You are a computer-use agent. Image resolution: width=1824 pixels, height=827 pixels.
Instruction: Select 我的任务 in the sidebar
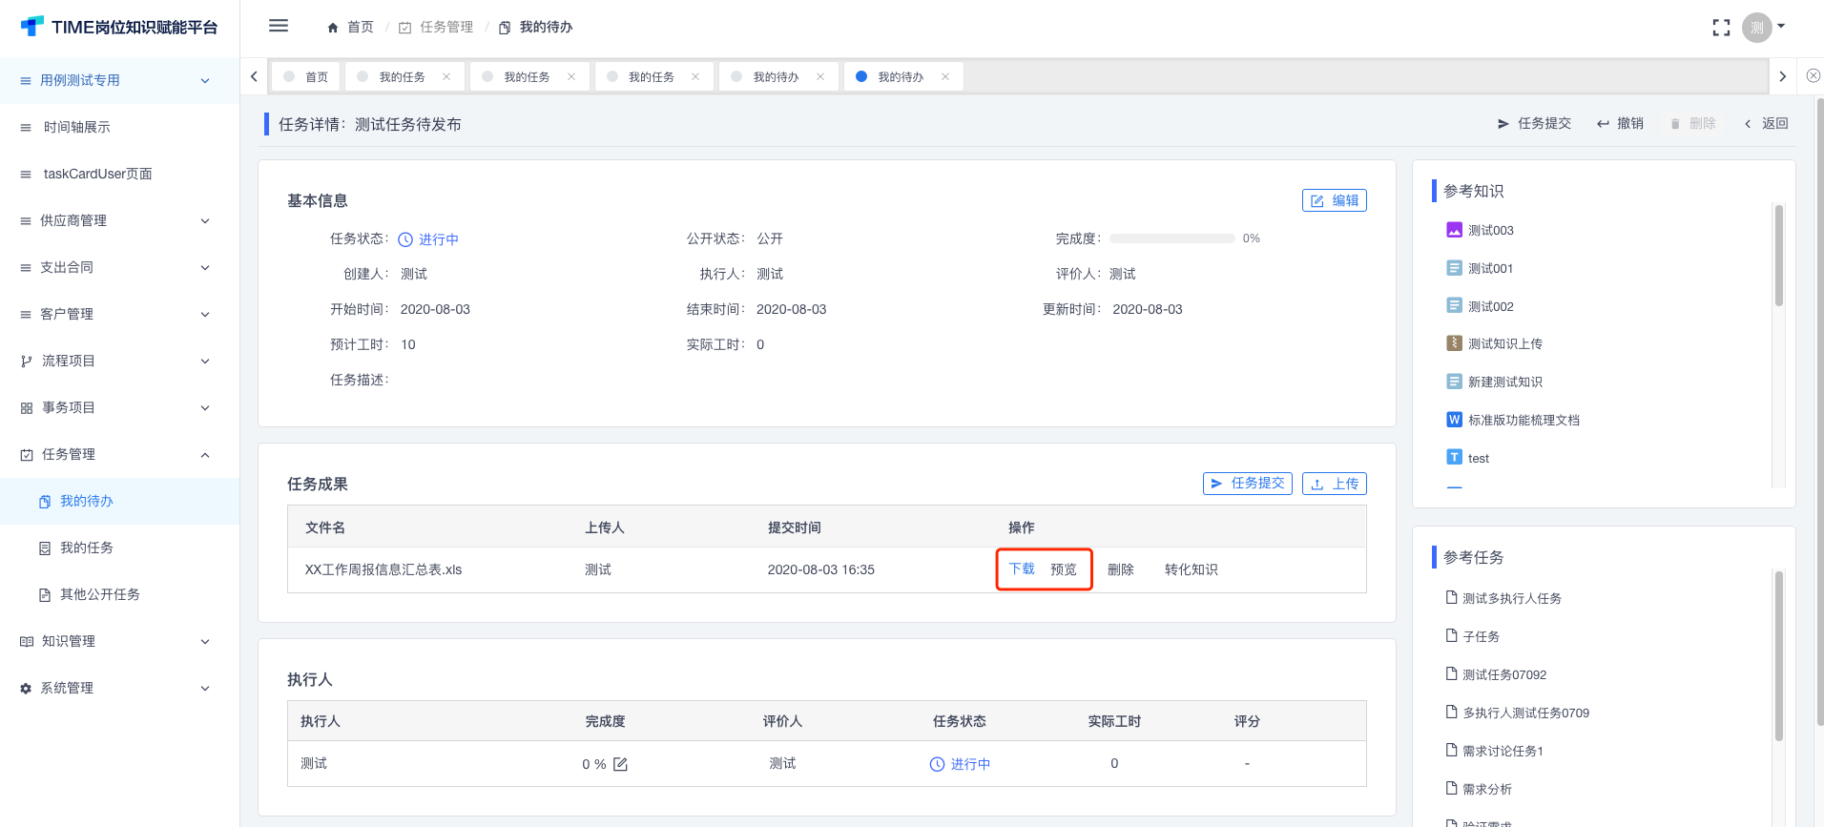(119, 548)
